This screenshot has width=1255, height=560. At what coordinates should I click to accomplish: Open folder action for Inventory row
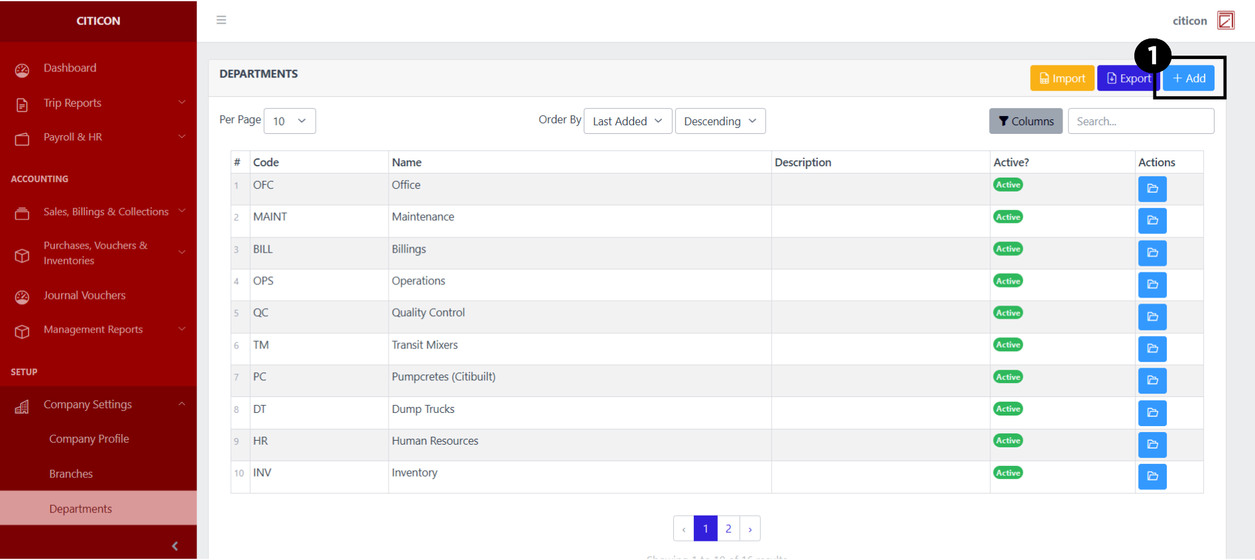[1152, 476]
